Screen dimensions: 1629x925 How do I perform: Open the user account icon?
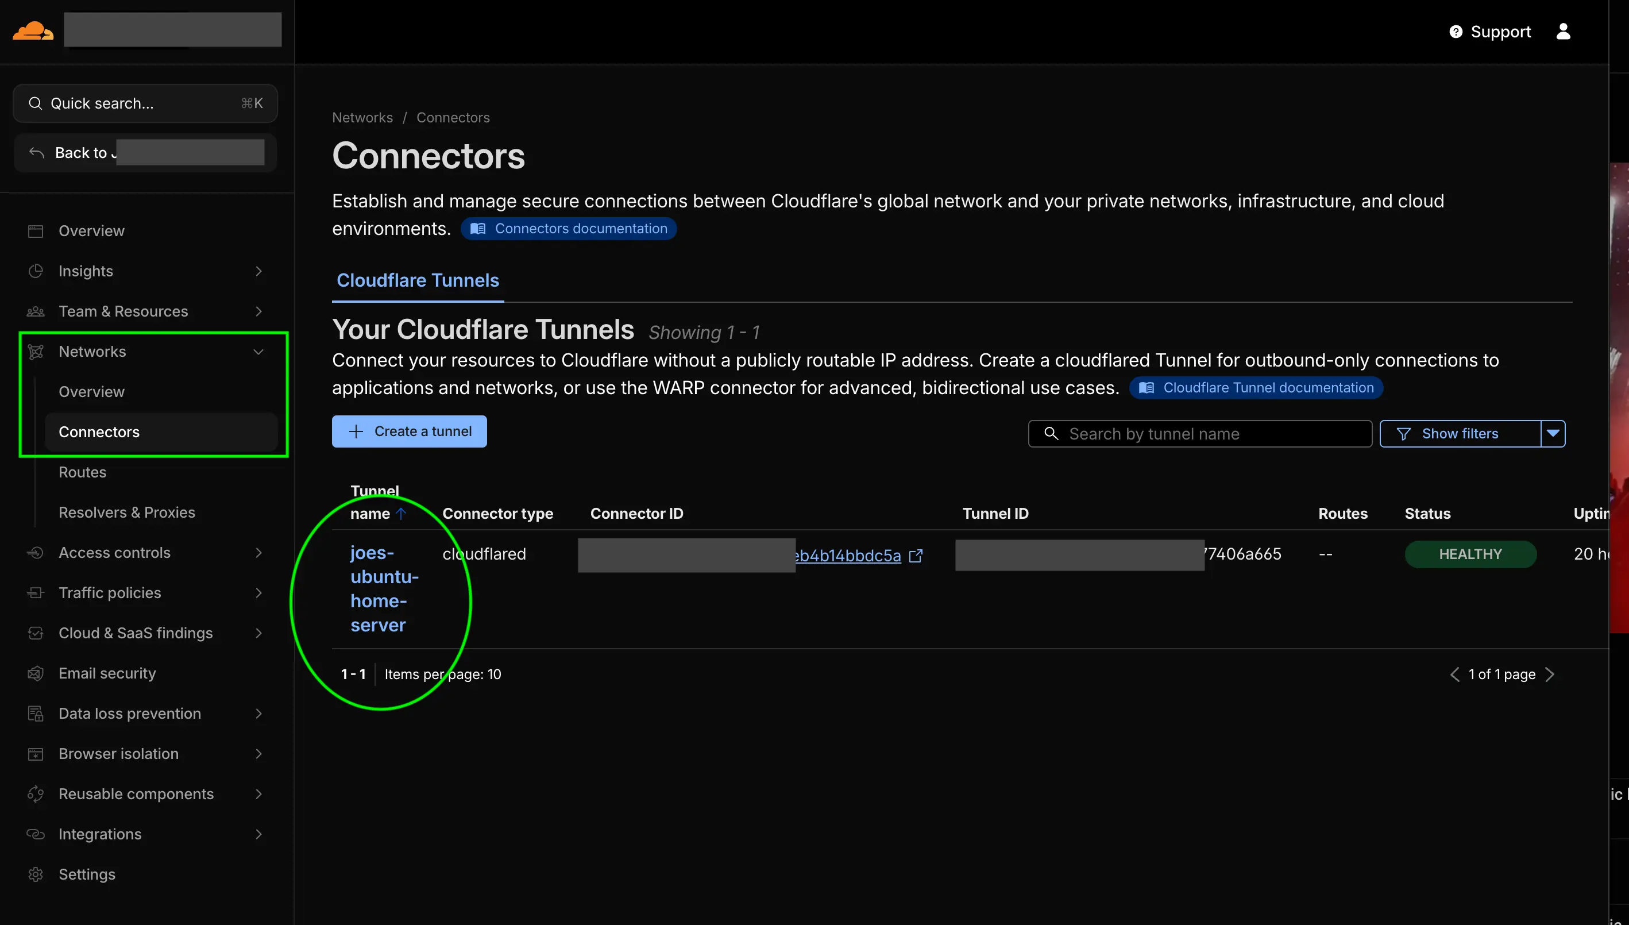pyautogui.click(x=1563, y=32)
